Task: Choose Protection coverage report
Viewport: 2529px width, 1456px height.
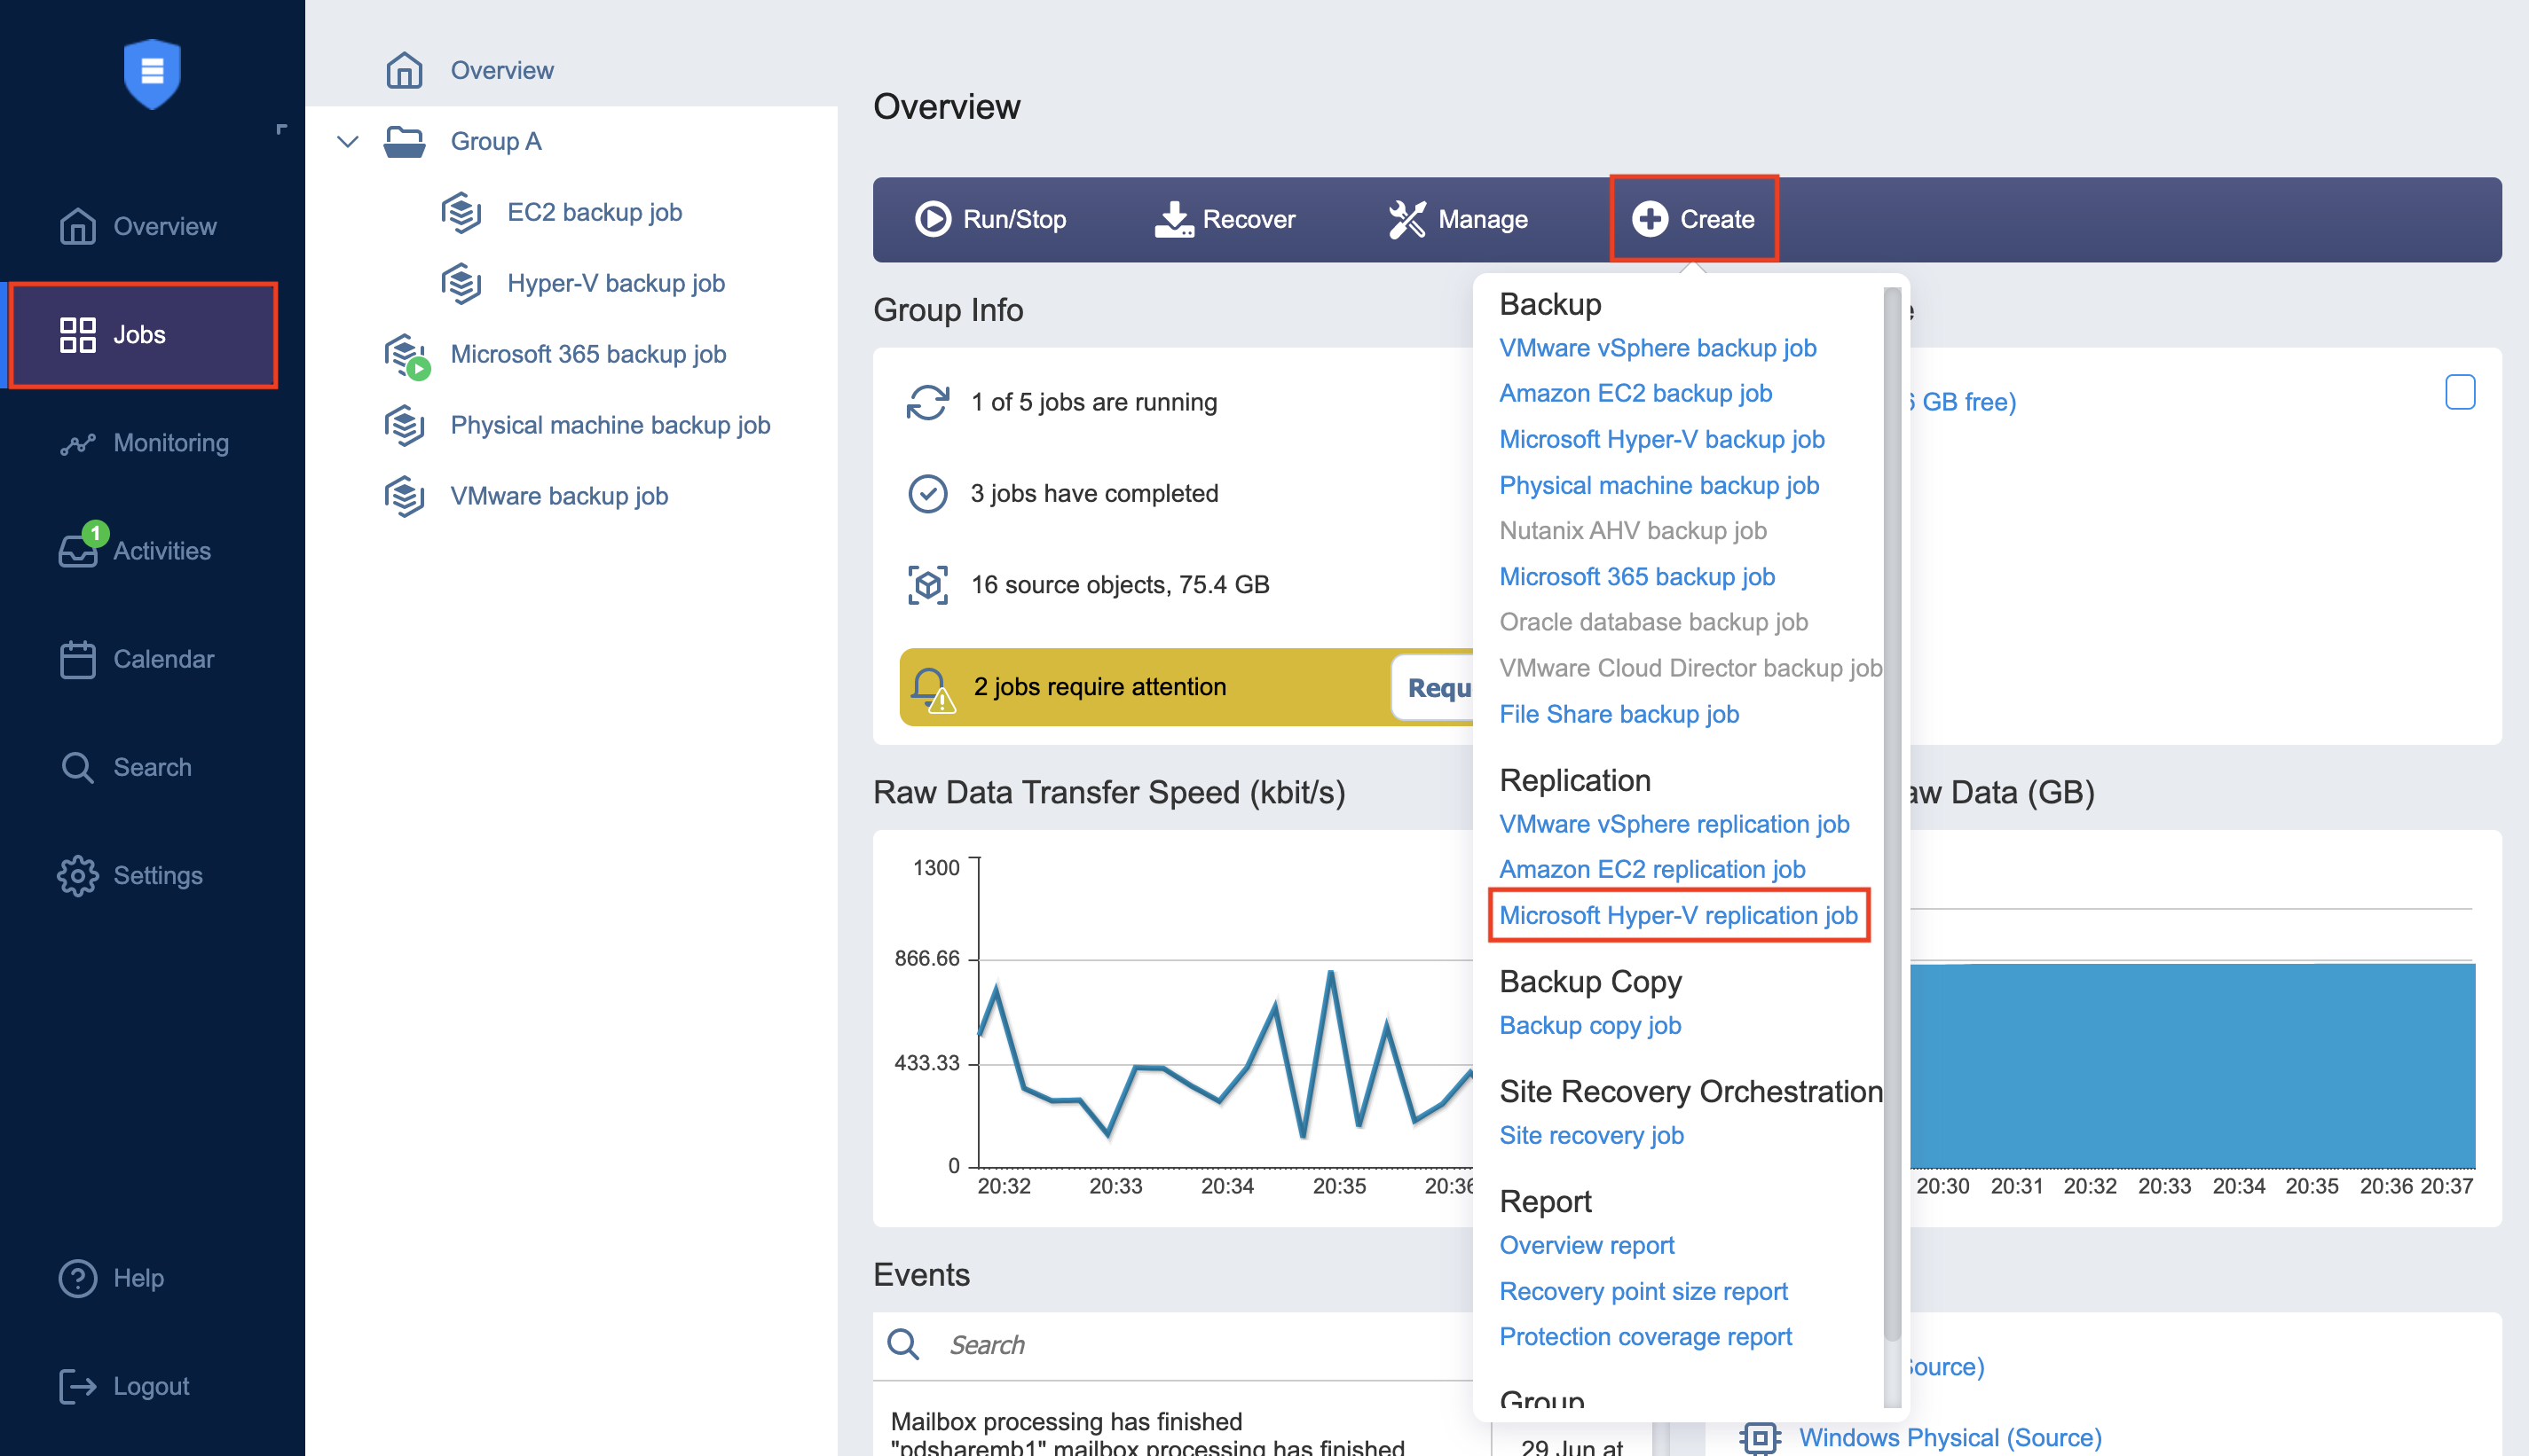Action: 1644,1336
